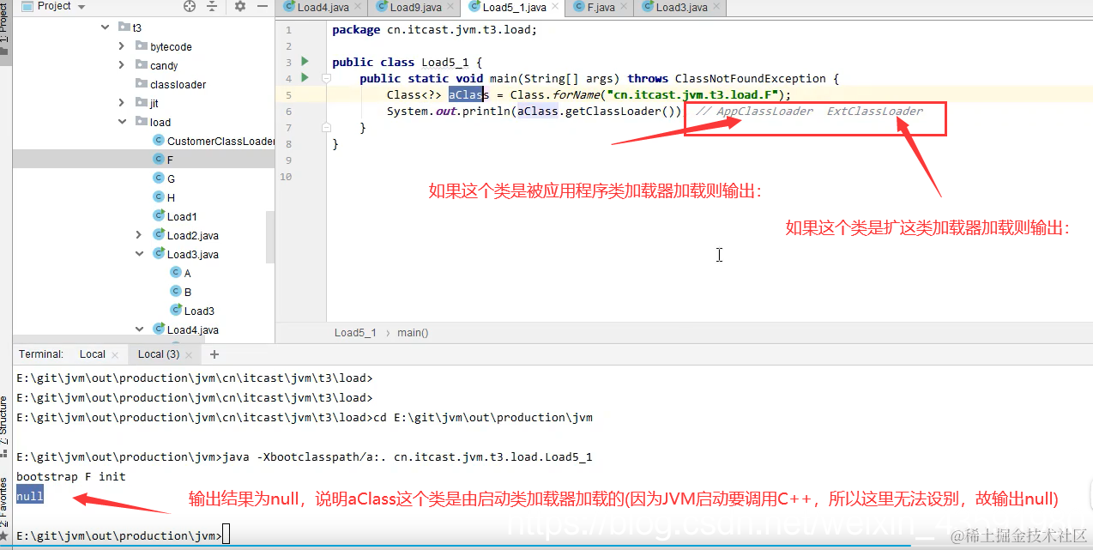This screenshot has height=550, width=1093.
Task: Hide the Project panel with minus icon
Action: [261, 6]
